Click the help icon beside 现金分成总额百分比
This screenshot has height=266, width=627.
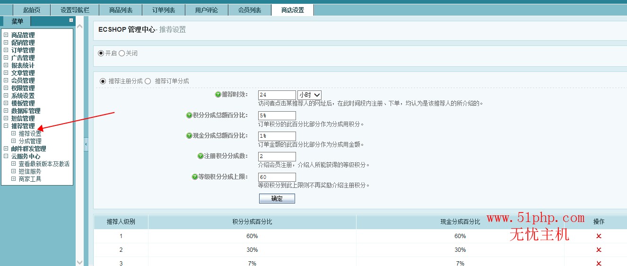189,136
